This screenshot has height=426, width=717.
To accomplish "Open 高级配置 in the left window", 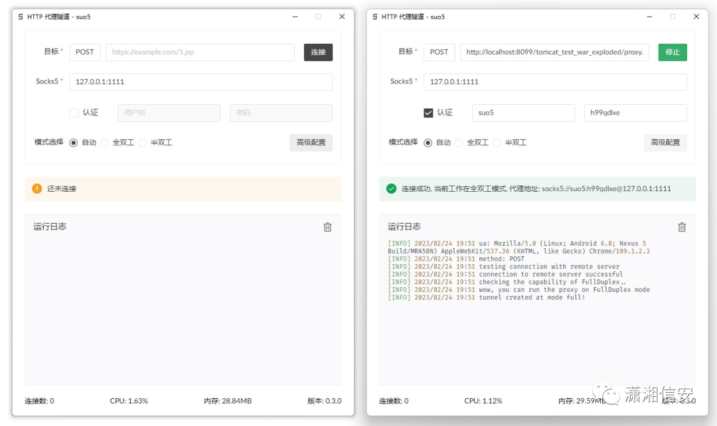I will point(311,143).
